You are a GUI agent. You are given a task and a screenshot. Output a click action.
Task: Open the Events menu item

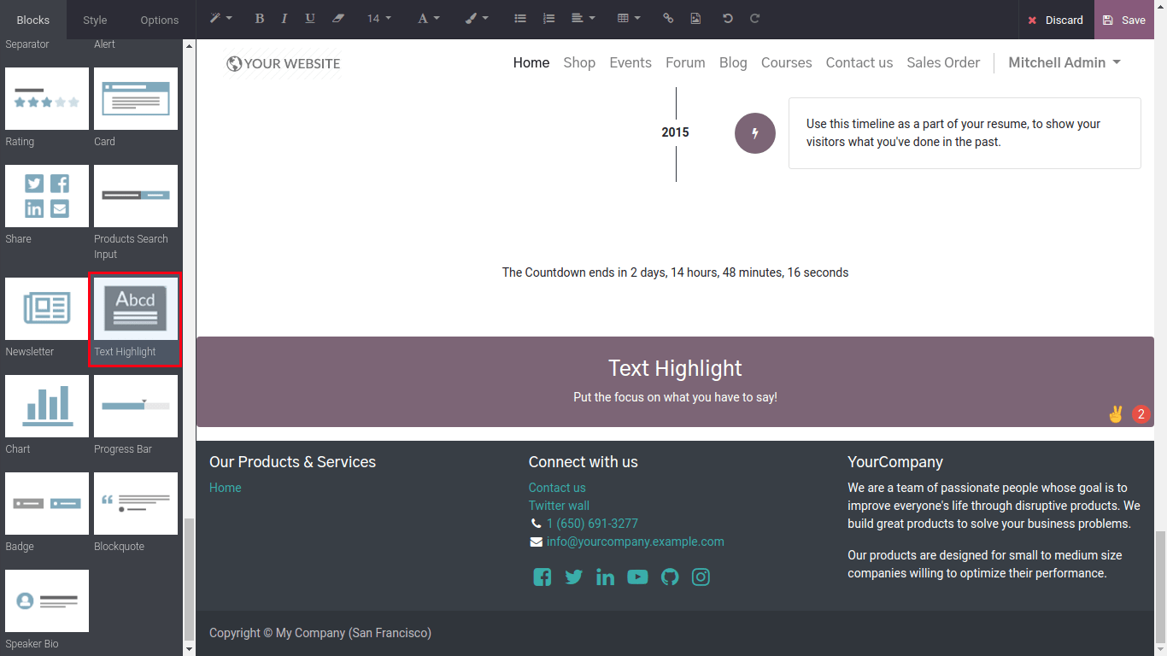click(630, 62)
